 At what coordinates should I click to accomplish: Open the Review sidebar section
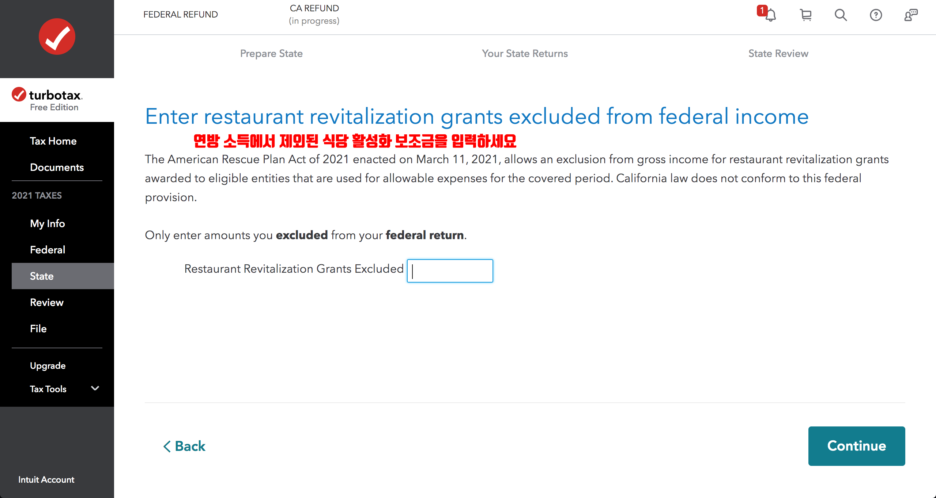point(46,302)
